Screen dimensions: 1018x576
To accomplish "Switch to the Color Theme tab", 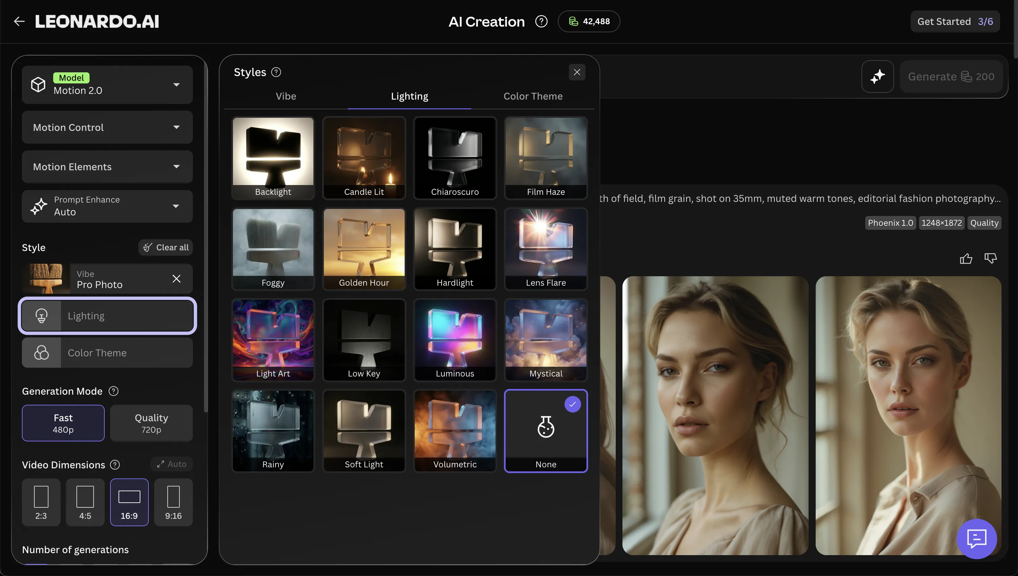I will click(x=533, y=96).
